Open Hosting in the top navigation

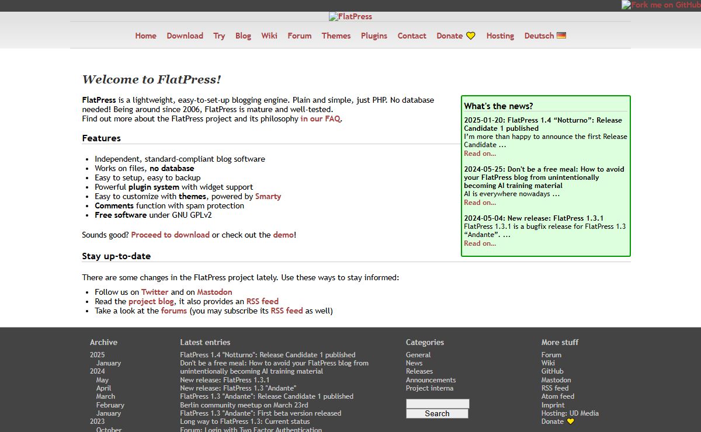click(x=500, y=36)
